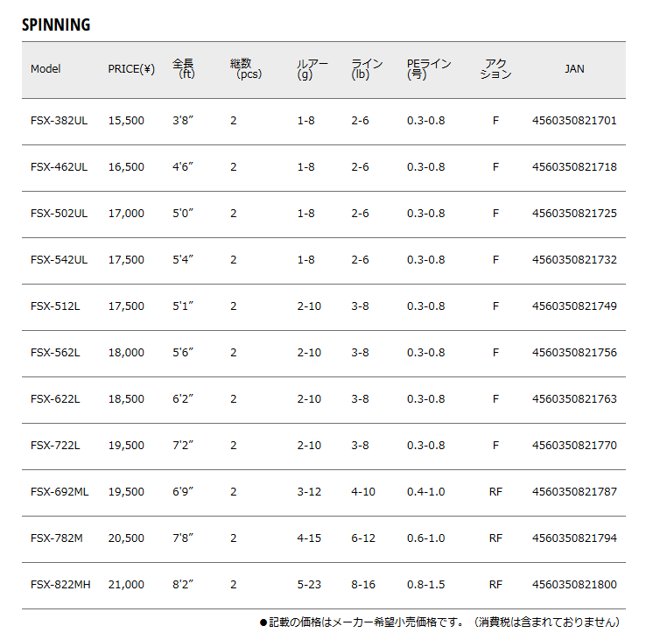Select the FSX-822MH model name

pyautogui.click(x=60, y=585)
